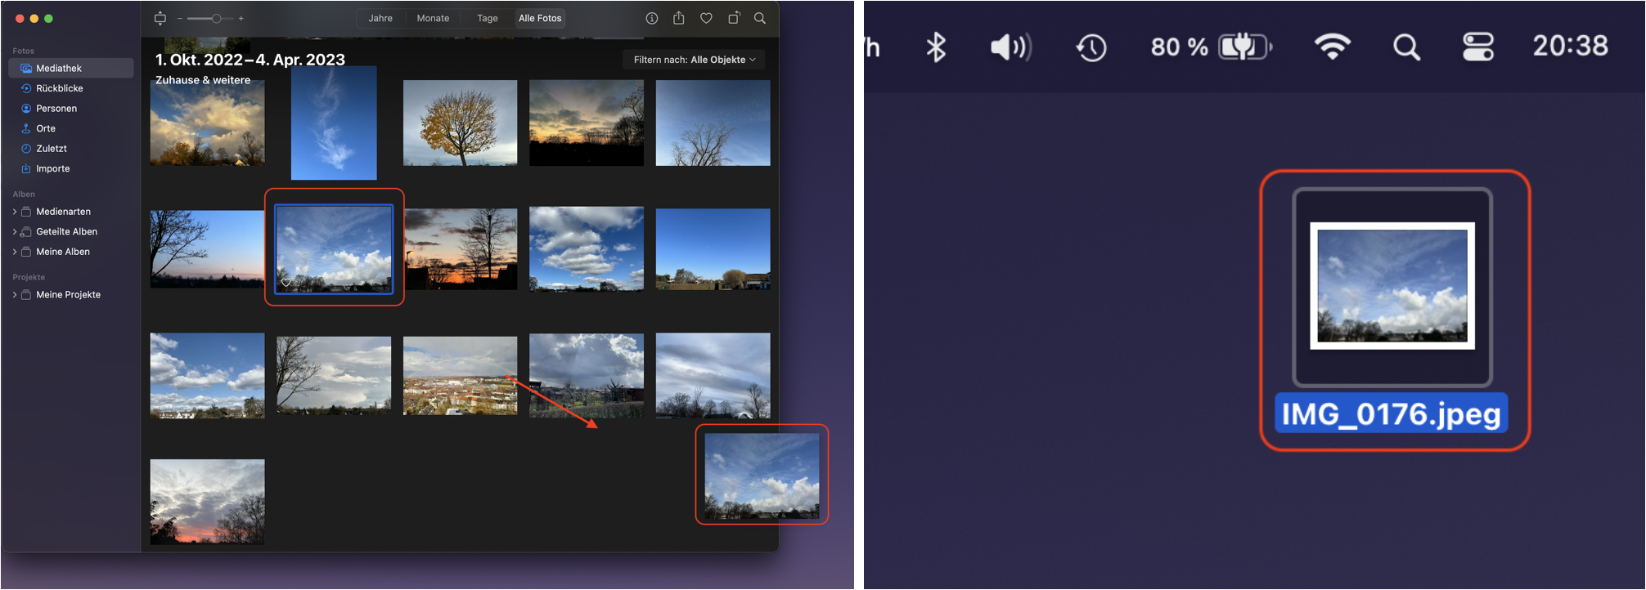Click the aspect ratio zoom icon
This screenshot has height=590, width=1646.
pos(160,18)
